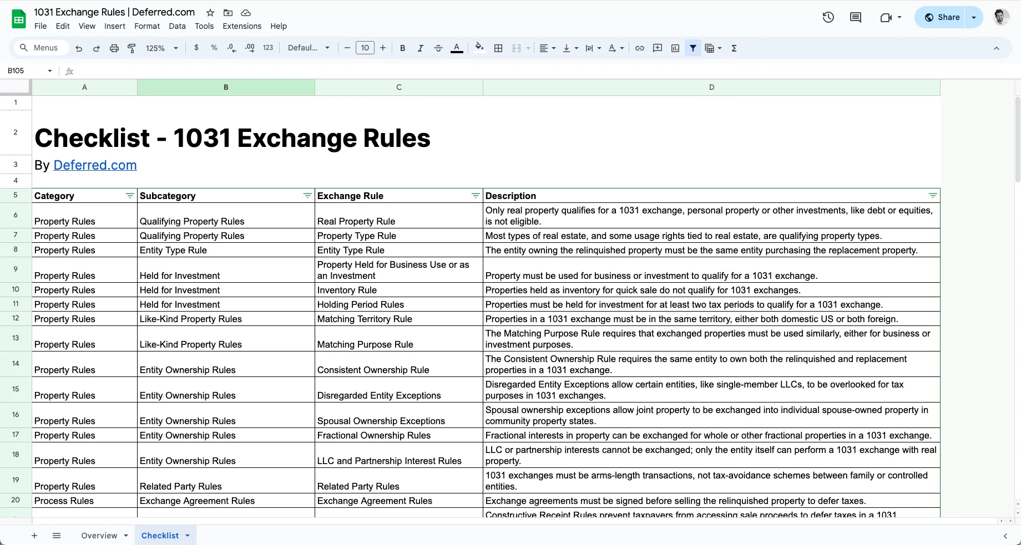
Task: Toggle the filter funnel in toolbar
Action: click(x=693, y=48)
